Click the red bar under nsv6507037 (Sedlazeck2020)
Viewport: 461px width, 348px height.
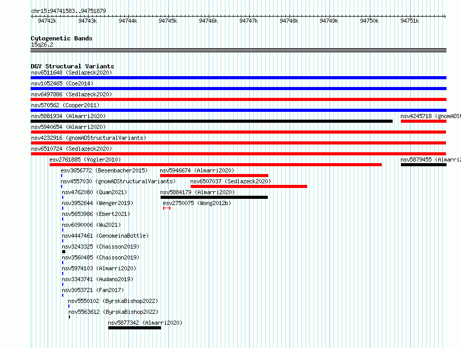[x=249, y=186]
